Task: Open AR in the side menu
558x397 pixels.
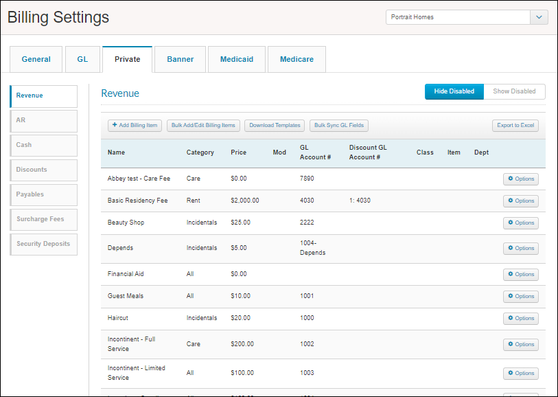Action: tap(43, 121)
